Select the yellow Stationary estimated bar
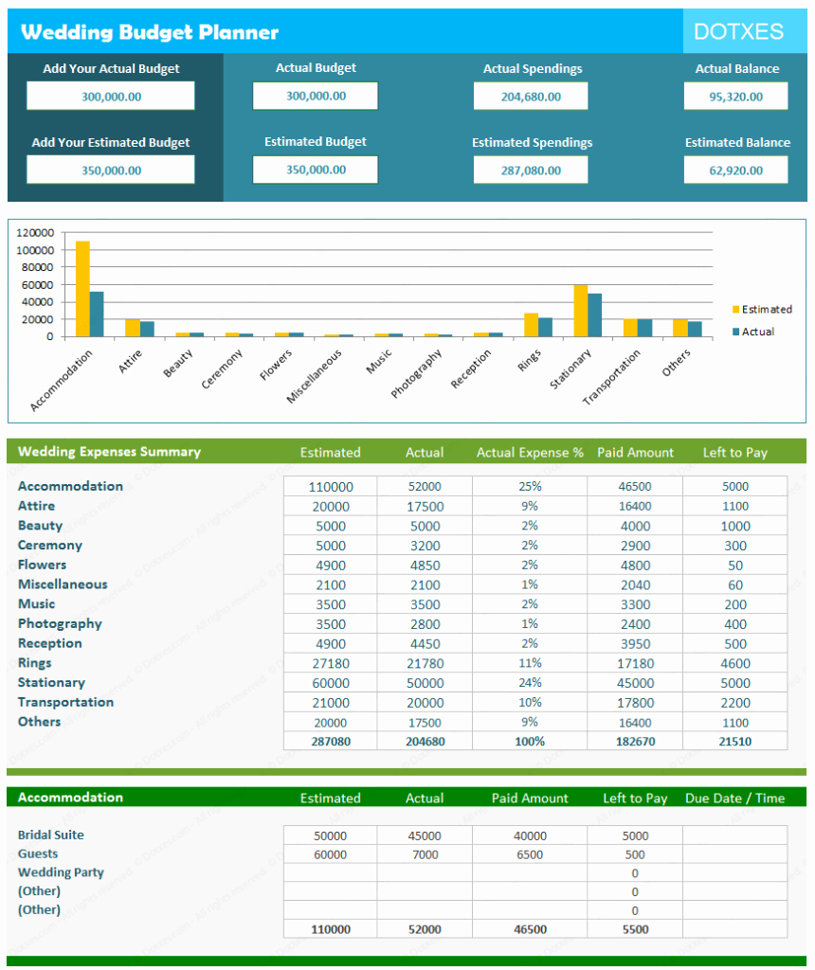 581,311
